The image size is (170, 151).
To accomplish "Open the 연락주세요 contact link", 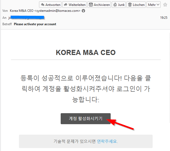I will 107,141.
